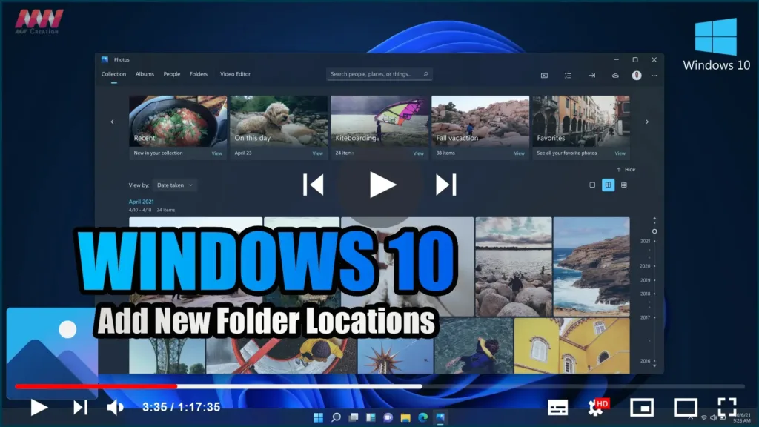
Task: Open player settings gear with HD badge
Action: pyautogui.click(x=597, y=407)
